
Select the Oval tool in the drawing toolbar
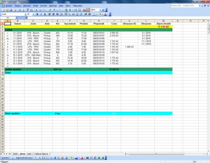47,158
